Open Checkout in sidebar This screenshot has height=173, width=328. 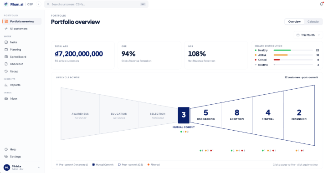pyautogui.click(x=22, y=64)
